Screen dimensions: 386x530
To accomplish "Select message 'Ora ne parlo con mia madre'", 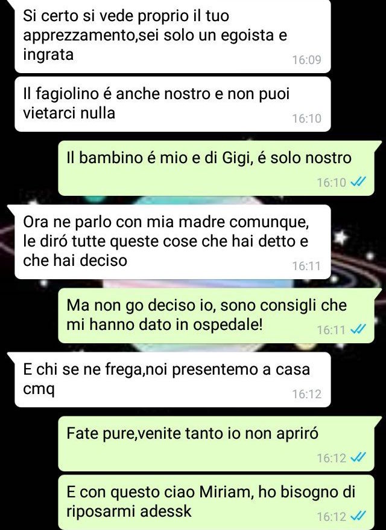I will (x=172, y=242).
